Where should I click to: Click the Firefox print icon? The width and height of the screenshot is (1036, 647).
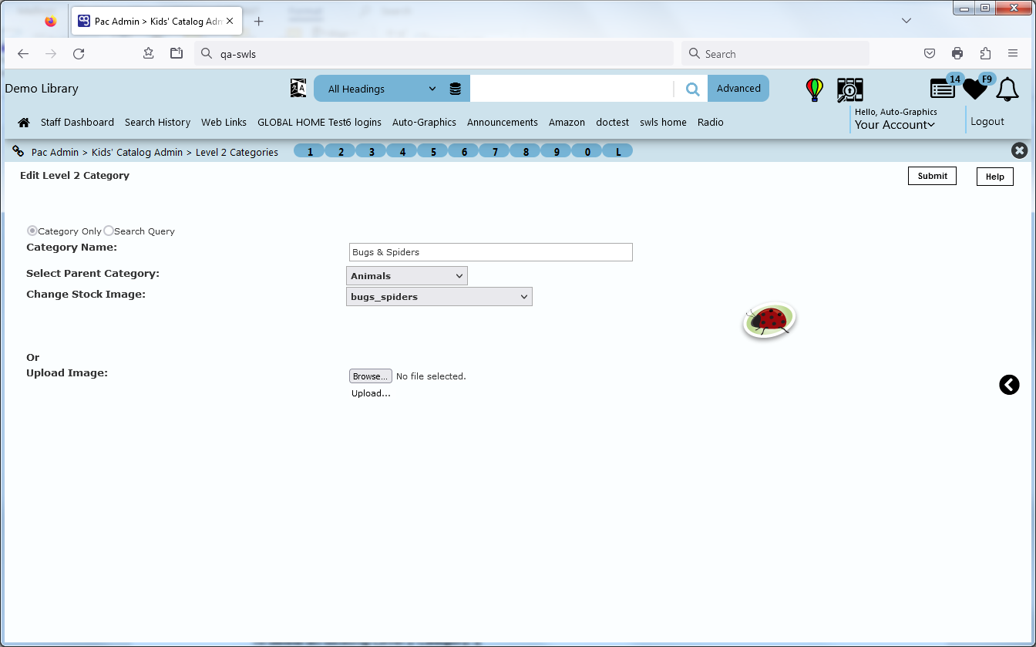pos(957,54)
